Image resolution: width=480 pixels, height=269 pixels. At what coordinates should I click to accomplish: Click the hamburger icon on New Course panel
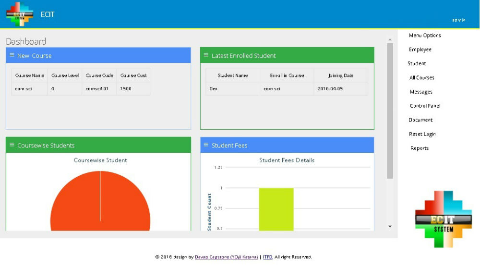[x=12, y=55]
